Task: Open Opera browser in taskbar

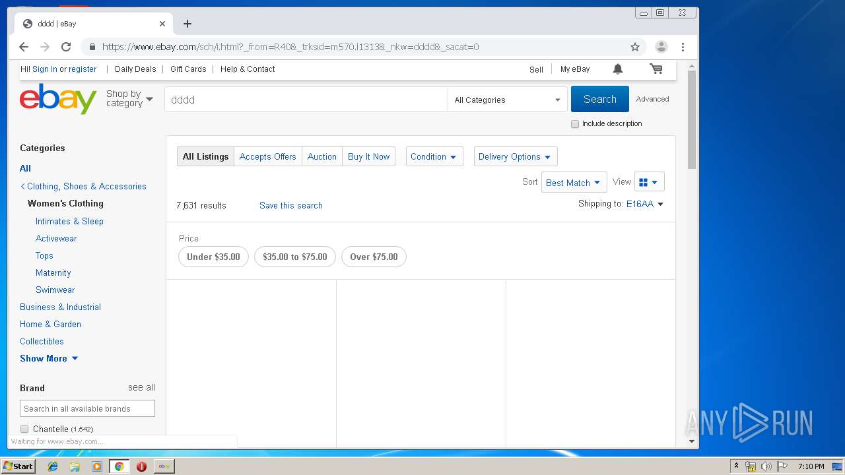Action: point(141,466)
